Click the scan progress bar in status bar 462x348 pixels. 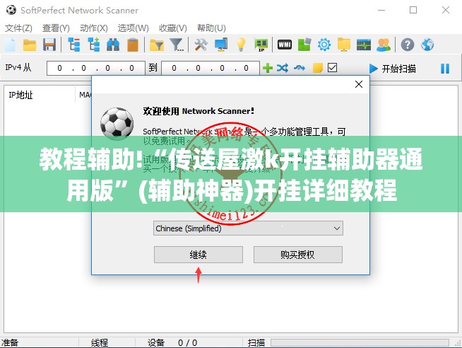[360, 342]
